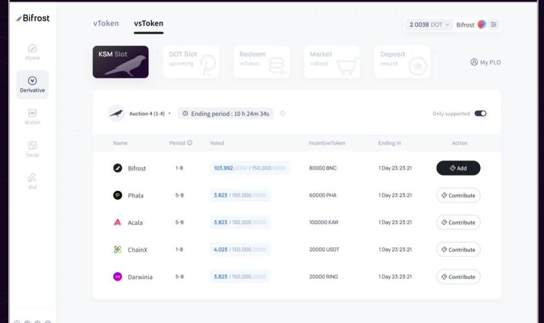Open My PLO page
The height and width of the screenshot is (323, 544).
(x=486, y=62)
